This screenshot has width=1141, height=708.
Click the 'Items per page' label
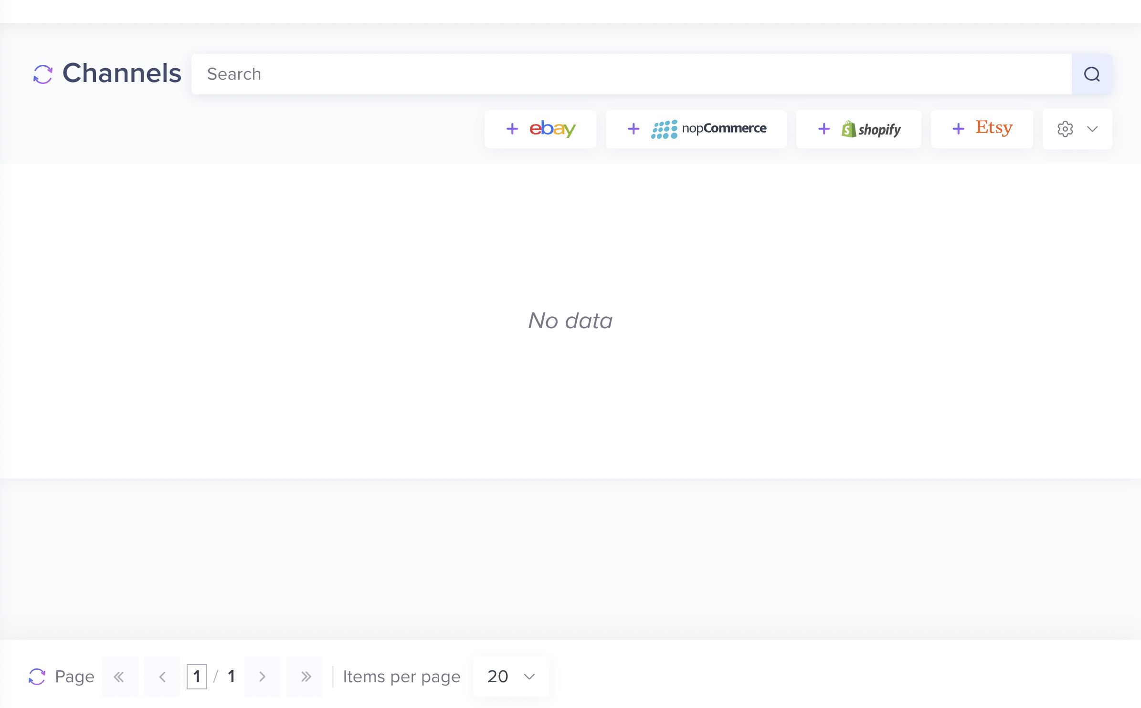pos(401,677)
